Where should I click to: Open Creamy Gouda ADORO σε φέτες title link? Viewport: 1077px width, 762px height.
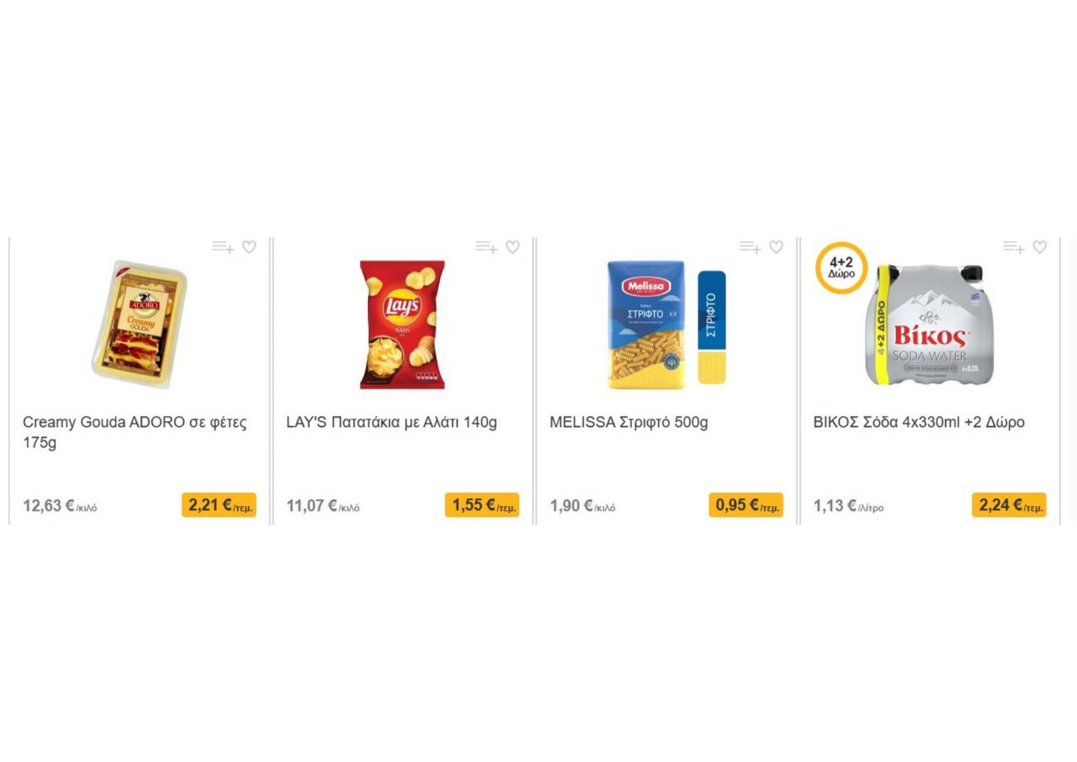(135, 432)
